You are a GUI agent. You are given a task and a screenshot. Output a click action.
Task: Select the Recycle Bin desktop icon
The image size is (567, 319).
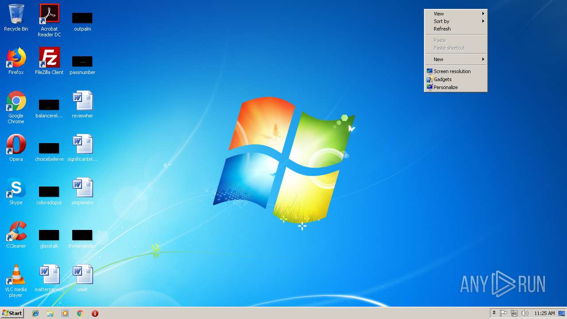point(16,18)
